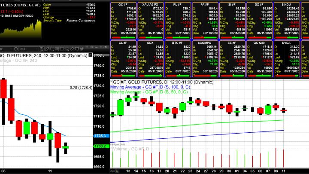Click Futures Continuous security type value

81,20
